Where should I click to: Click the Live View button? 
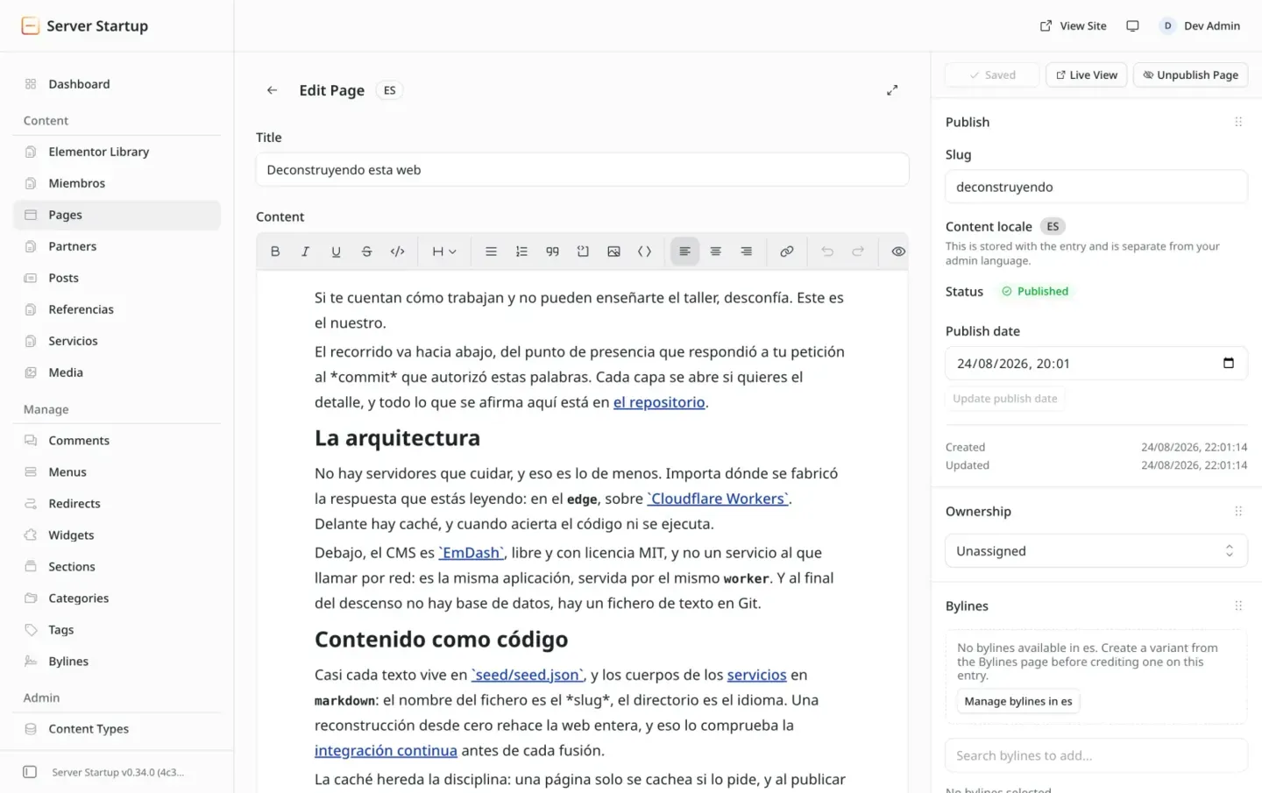pos(1086,74)
